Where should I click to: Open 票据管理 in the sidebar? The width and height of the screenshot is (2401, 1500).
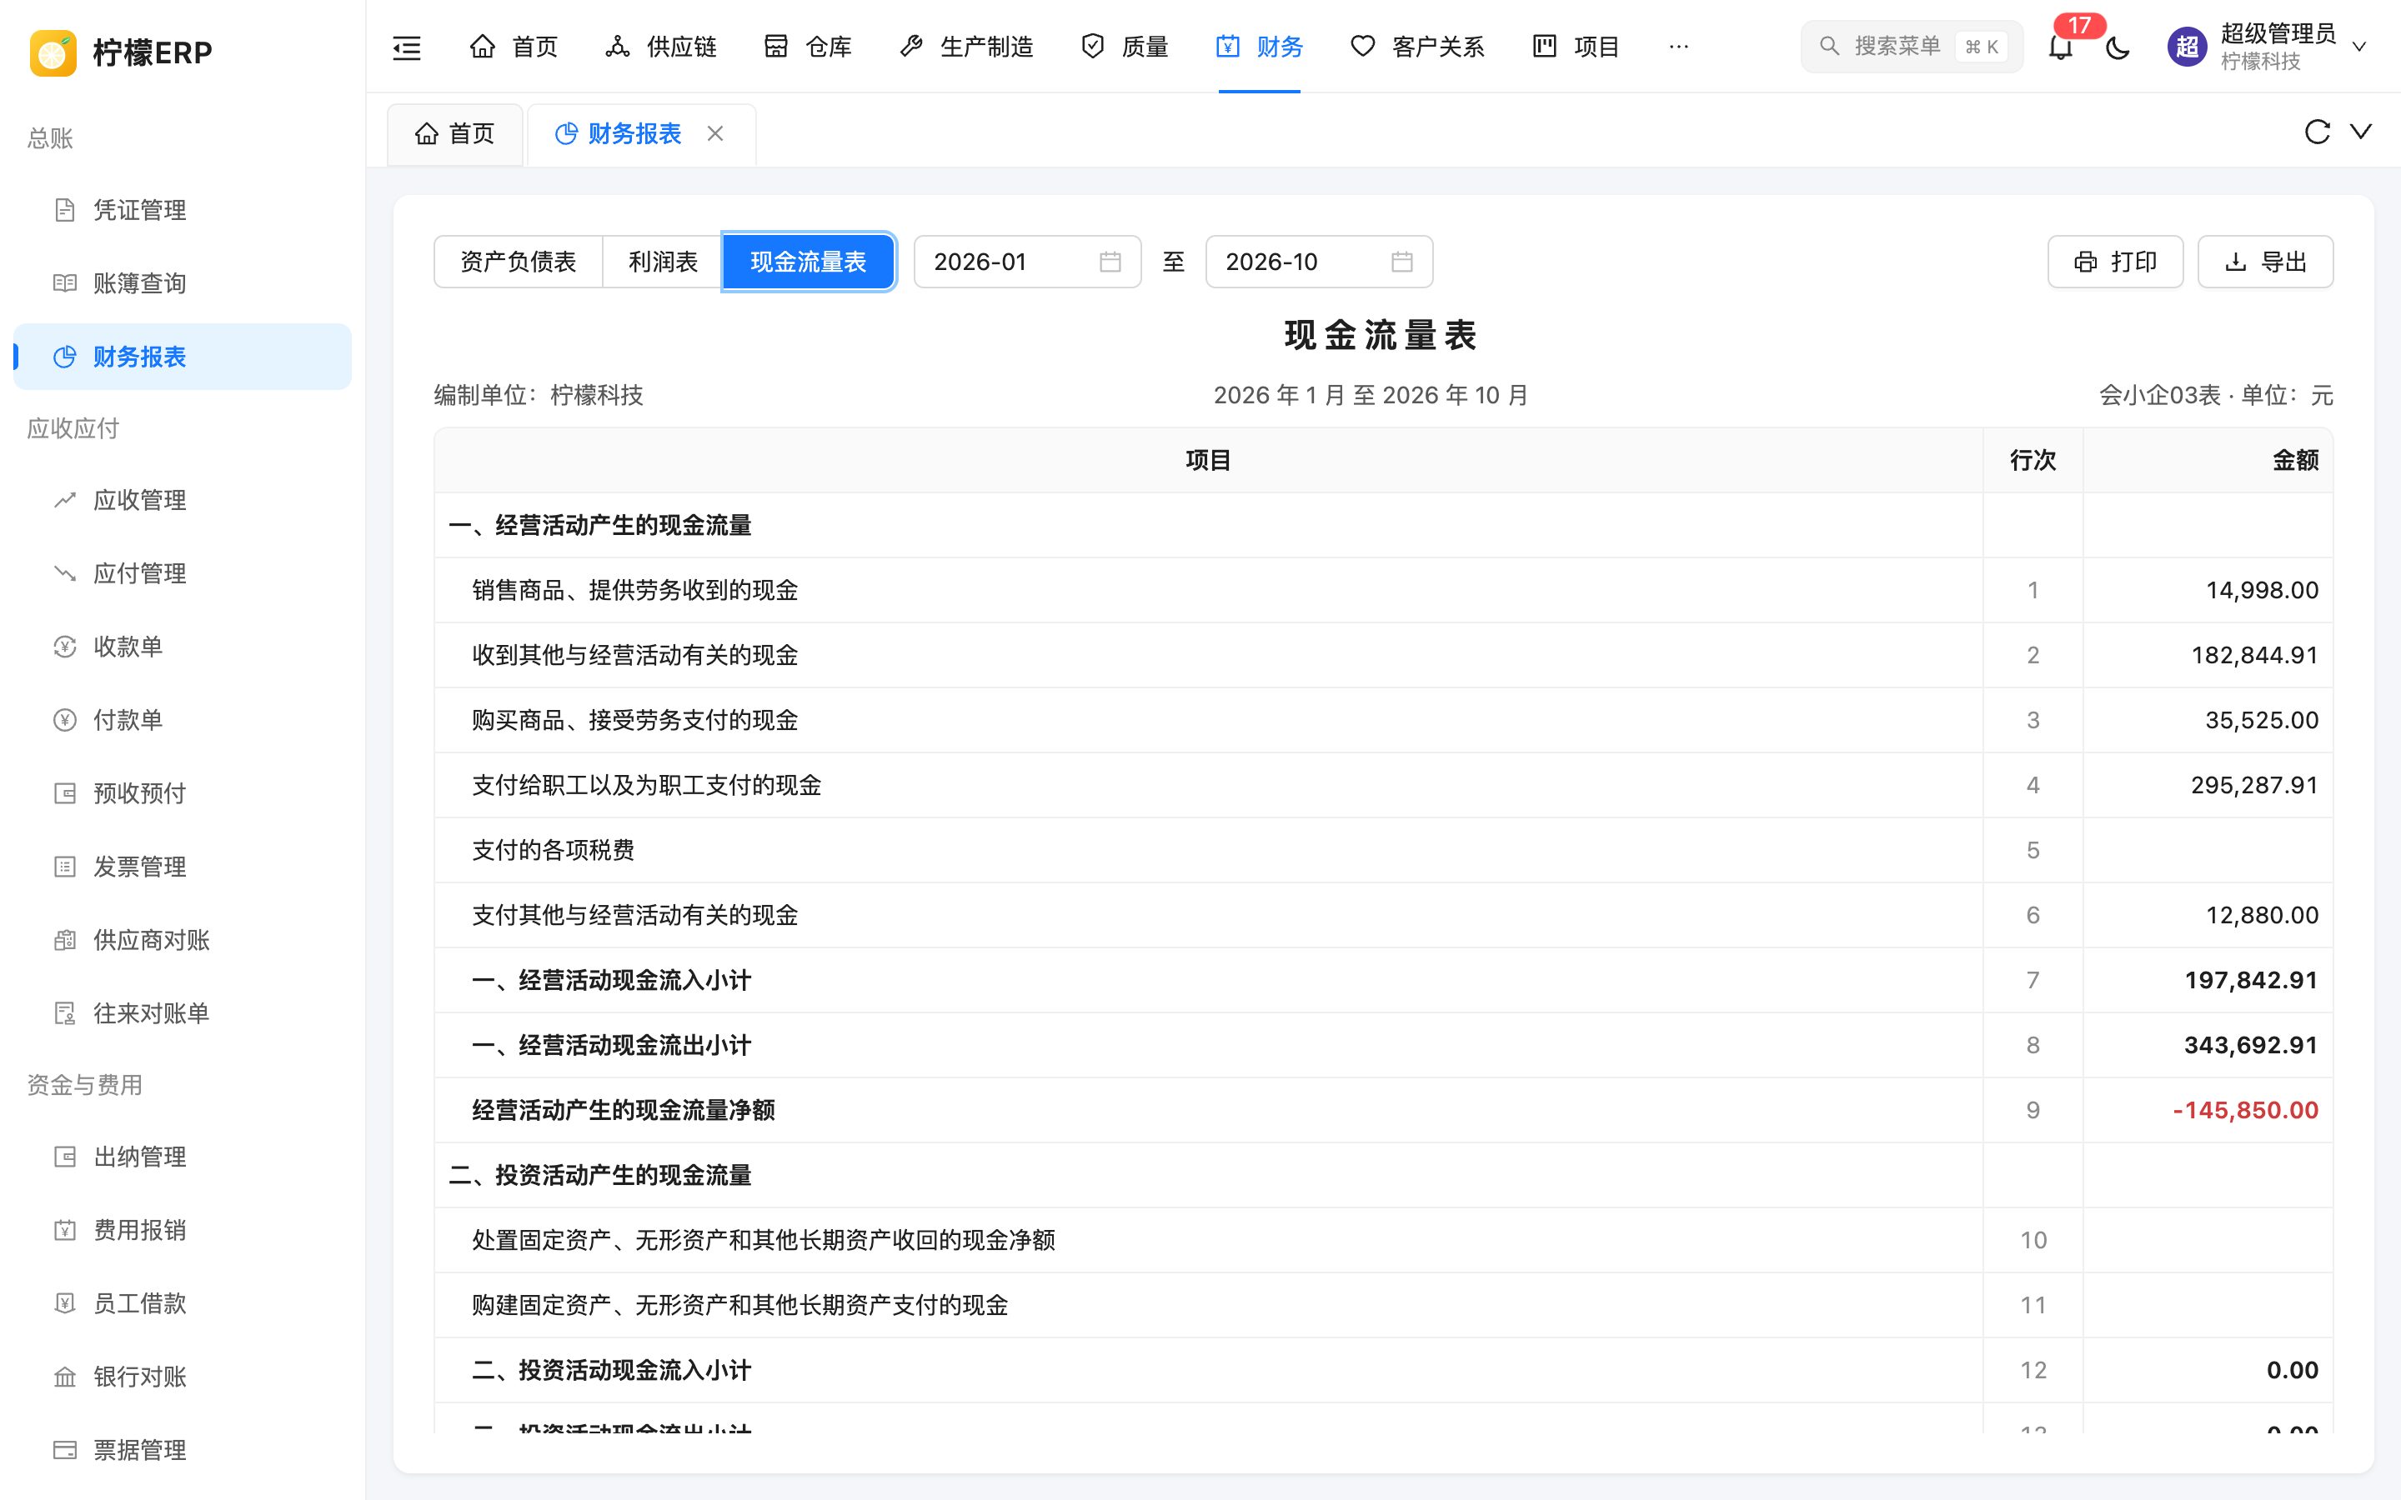(x=183, y=1450)
